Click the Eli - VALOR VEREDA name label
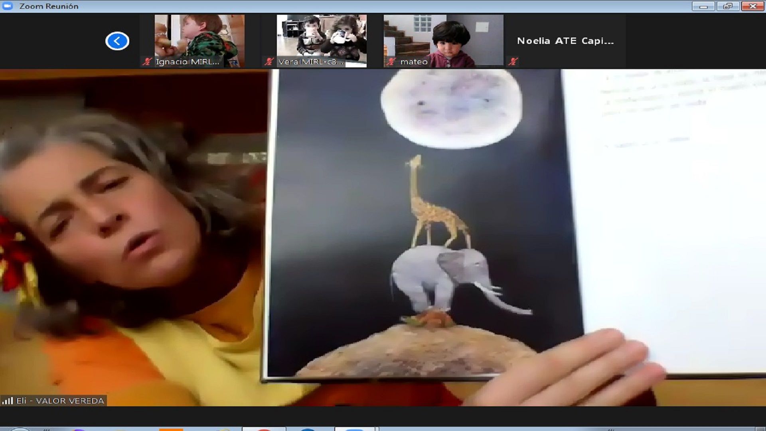Image resolution: width=766 pixels, height=431 pixels. 60,401
